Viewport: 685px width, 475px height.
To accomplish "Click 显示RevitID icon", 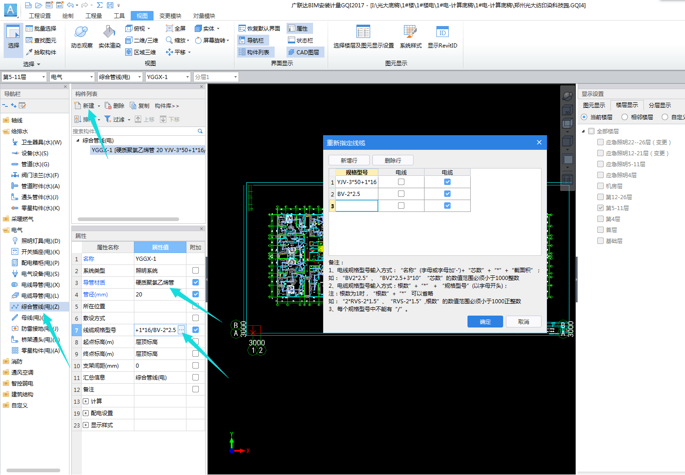I will (x=442, y=32).
